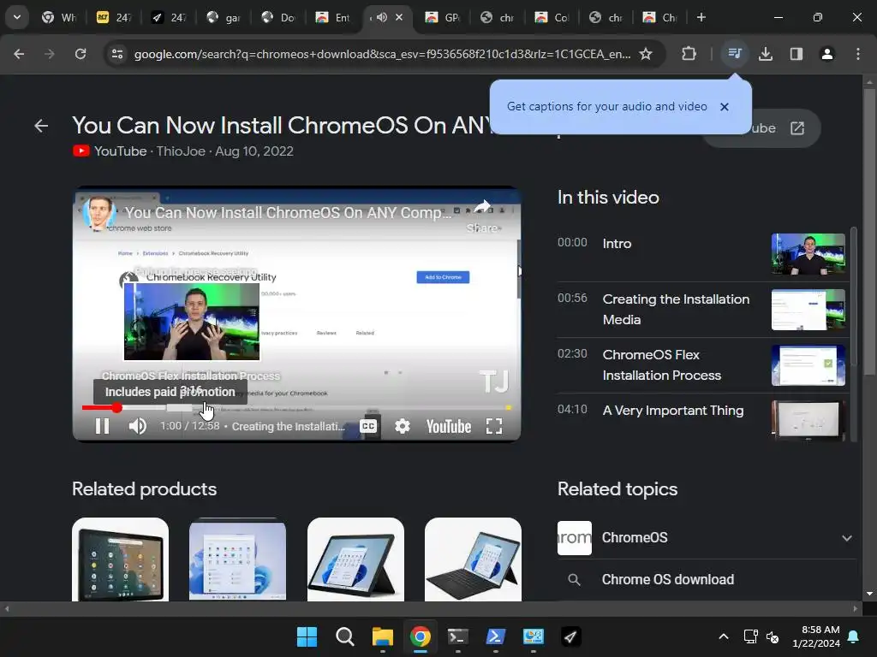The width and height of the screenshot is (877, 657).
Task: Pause the video
Action: [102, 426]
